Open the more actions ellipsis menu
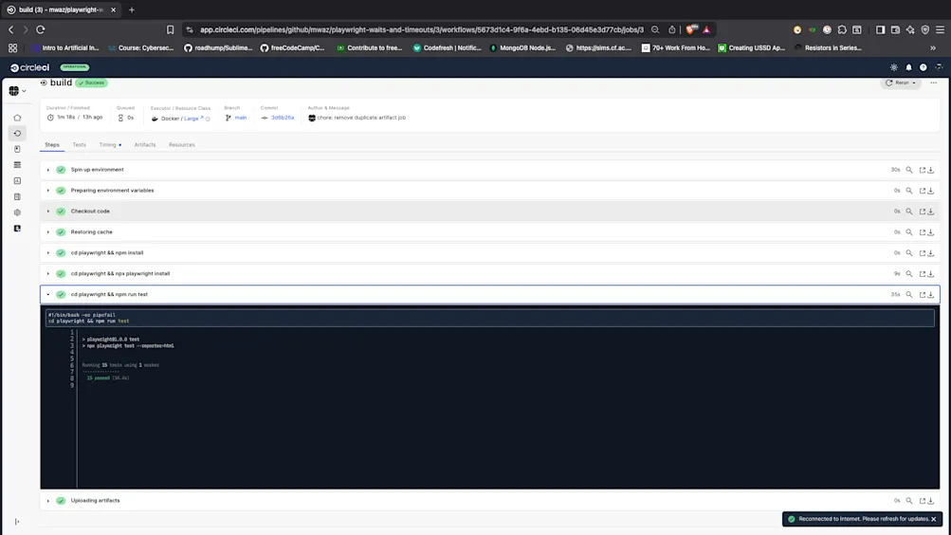Image resolution: width=951 pixels, height=535 pixels. coord(933,83)
